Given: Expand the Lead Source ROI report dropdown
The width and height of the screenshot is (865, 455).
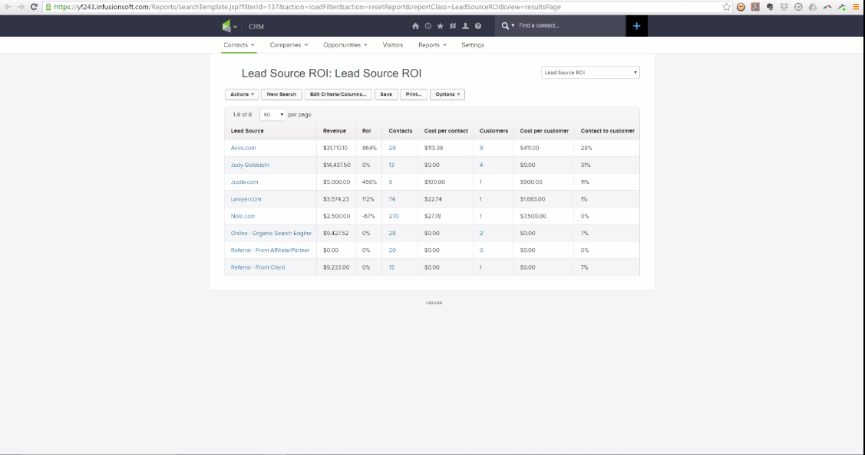Looking at the screenshot, I should click(x=590, y=73).
